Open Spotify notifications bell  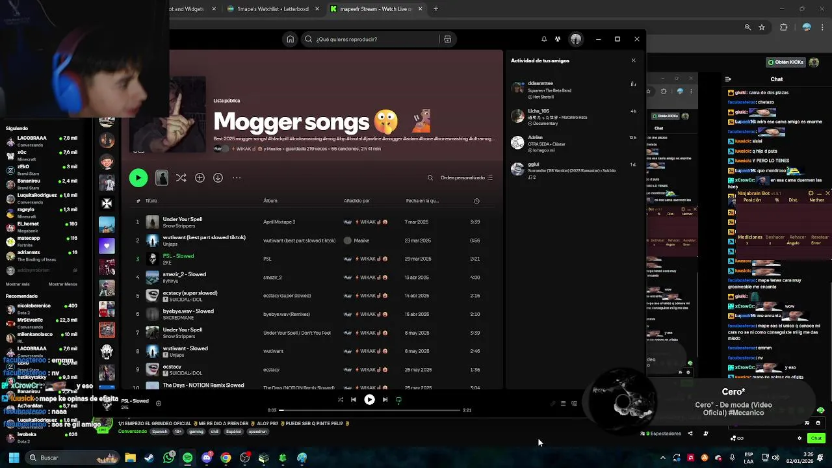(544, 39)
